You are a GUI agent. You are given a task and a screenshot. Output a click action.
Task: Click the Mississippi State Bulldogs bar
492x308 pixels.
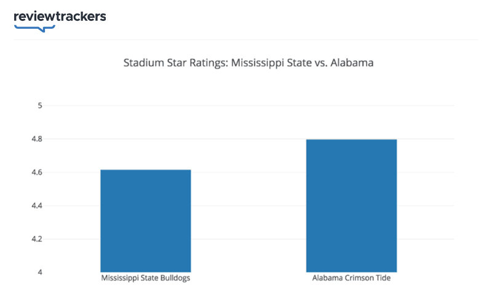point(146,220)
